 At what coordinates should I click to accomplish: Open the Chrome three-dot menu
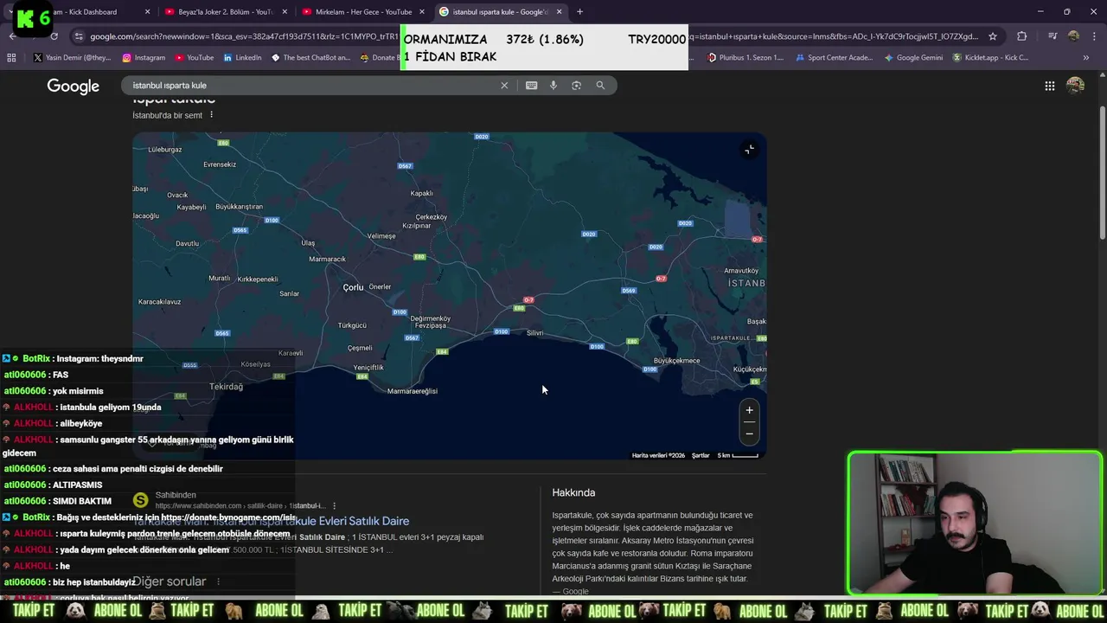tap(1094, 36)
